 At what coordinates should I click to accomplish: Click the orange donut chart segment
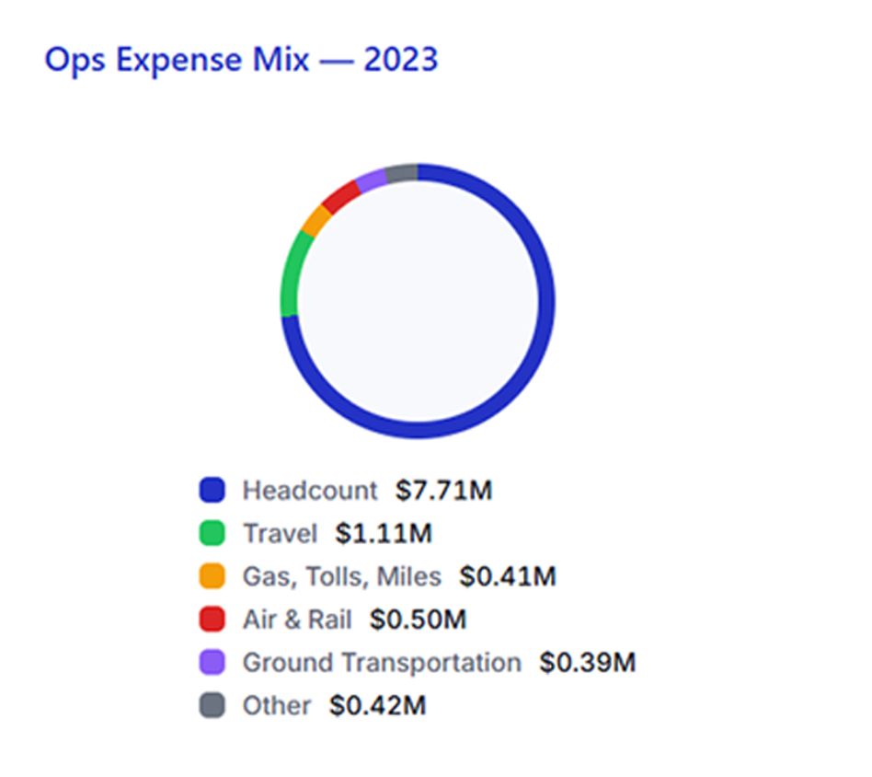tap(316, 221)
